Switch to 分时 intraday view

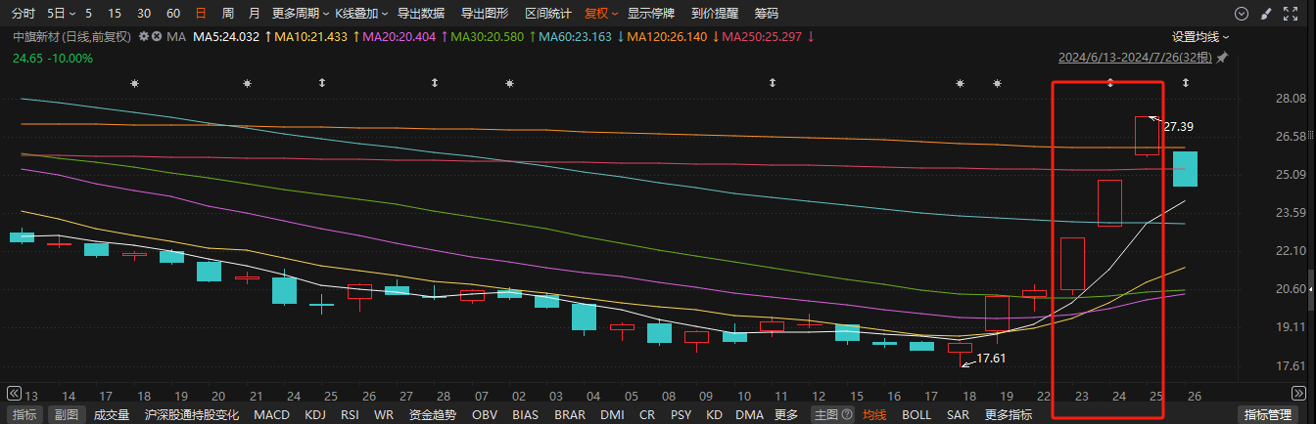pyautogui.click(x=23, y=14)
